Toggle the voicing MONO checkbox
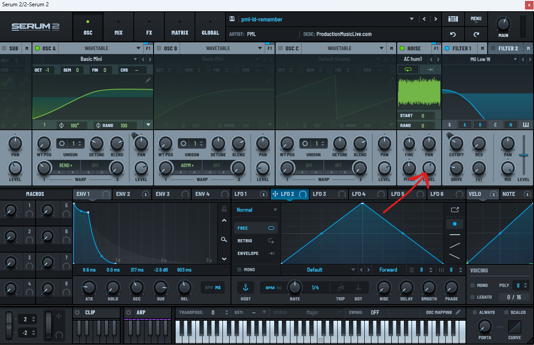This screenshot has width=534, height=345. (473, 286)
